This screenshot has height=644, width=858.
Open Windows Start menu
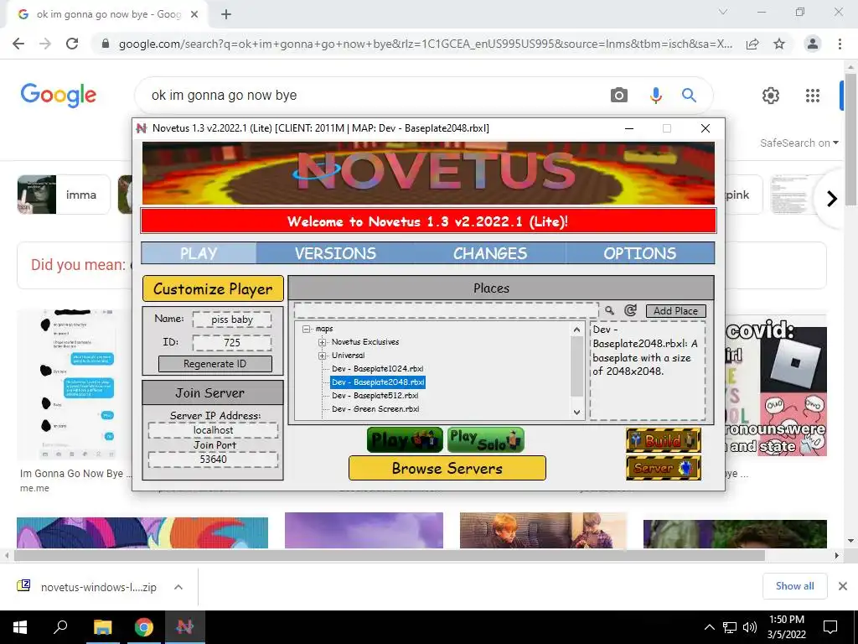click(20, 627)
